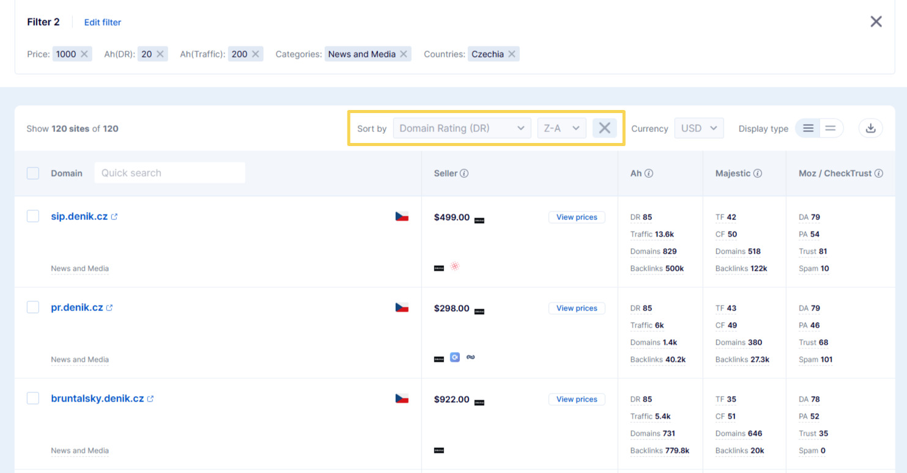
Task: Open sip.denik.cz external link icon
Action: 114,217
